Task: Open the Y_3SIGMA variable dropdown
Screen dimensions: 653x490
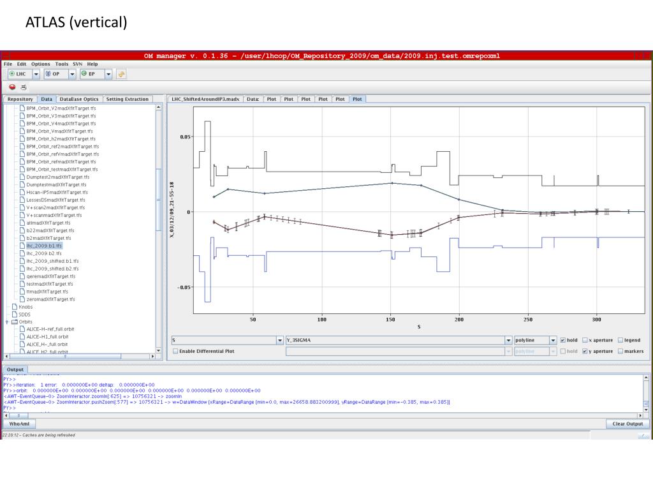Action: tap(508, 341)
